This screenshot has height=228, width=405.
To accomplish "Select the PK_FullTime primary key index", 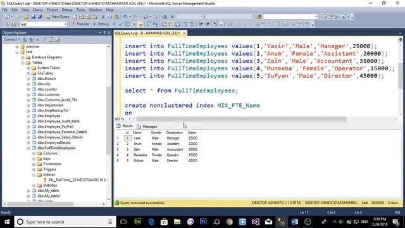I will (77, 180).
